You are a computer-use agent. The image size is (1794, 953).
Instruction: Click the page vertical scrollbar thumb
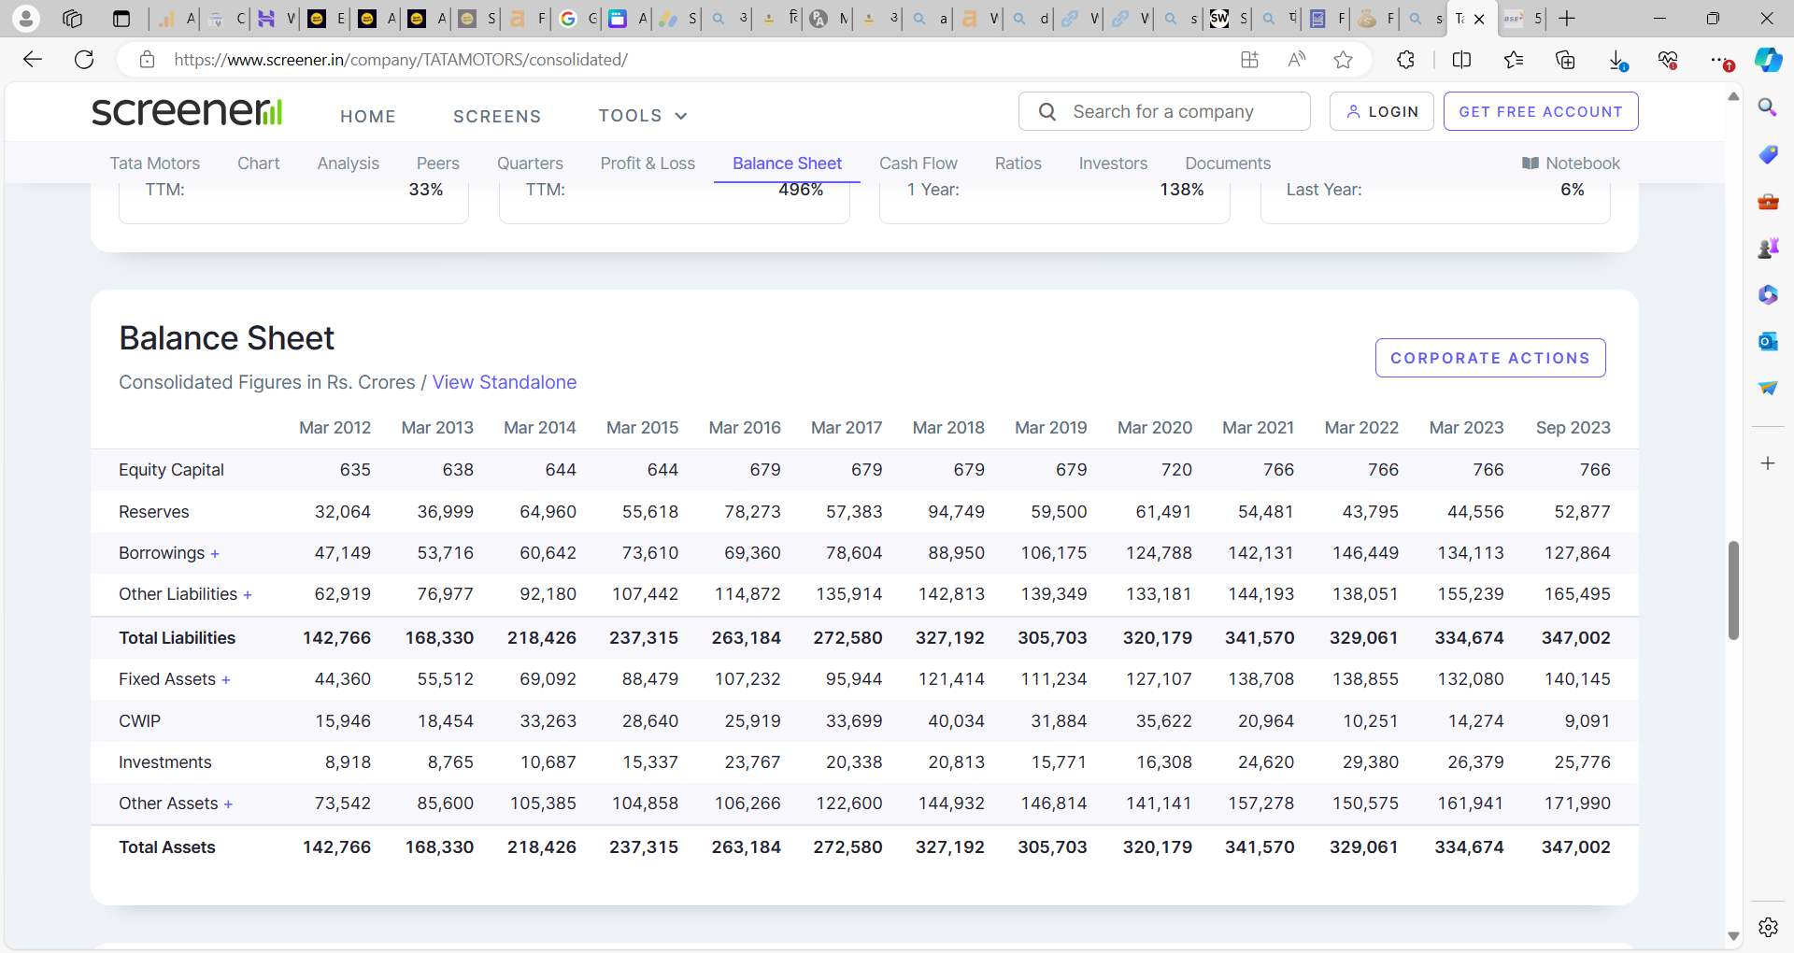pos(1733,590)
